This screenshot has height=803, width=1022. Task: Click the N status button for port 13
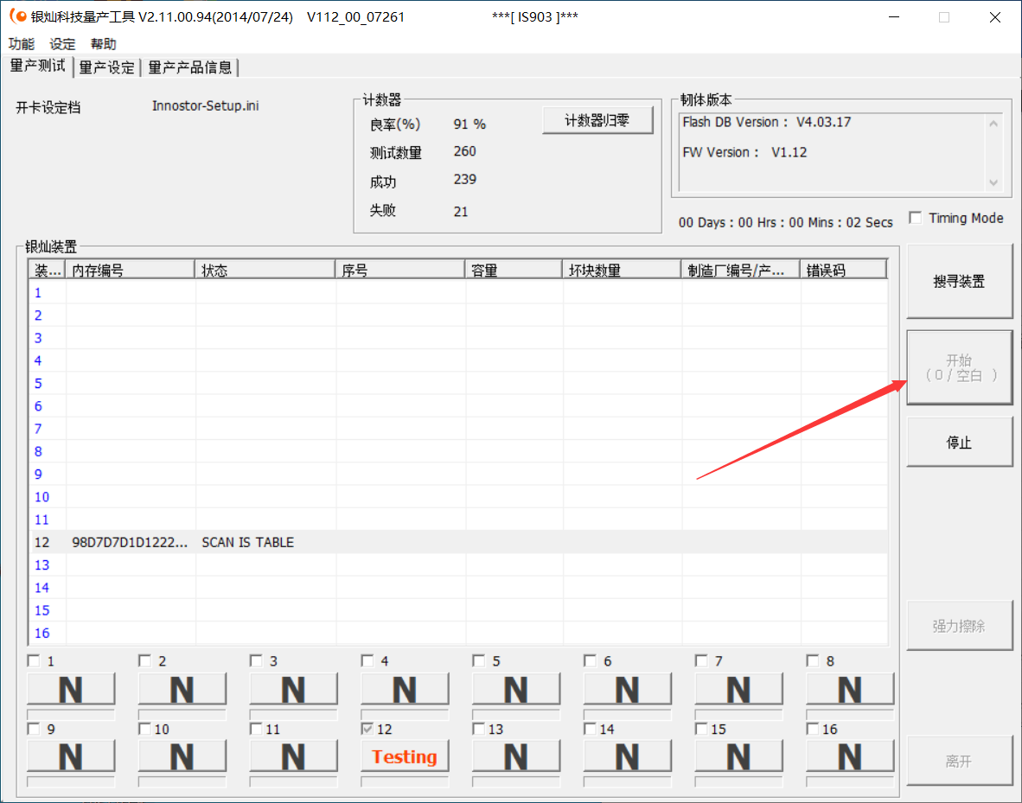coord(516,756)
